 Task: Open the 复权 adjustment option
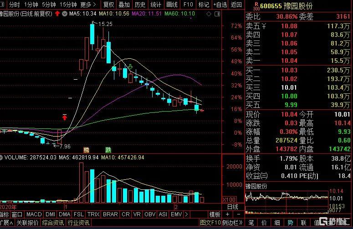click(108, 5)
